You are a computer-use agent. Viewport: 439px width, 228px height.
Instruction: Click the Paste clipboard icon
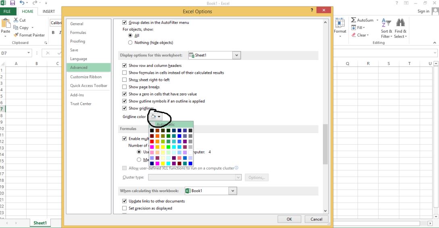coord(5,23)
